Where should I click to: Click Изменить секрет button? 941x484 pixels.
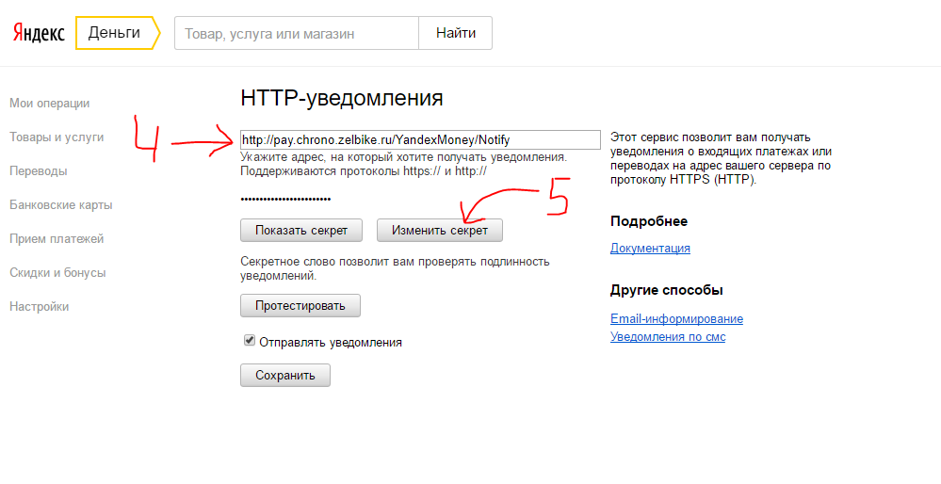tap(440, 231)
